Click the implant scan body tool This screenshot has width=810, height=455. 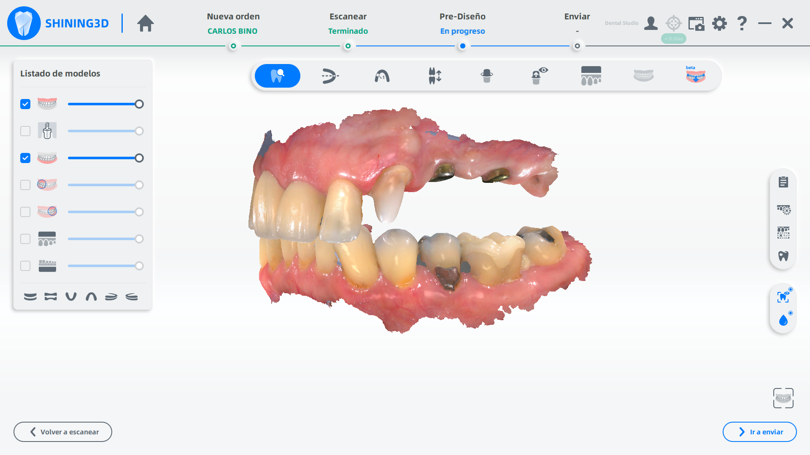[486, 76]
